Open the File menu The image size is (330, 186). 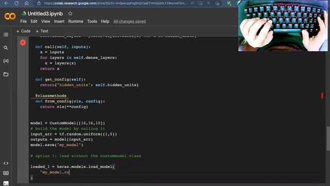pos(23,21)
